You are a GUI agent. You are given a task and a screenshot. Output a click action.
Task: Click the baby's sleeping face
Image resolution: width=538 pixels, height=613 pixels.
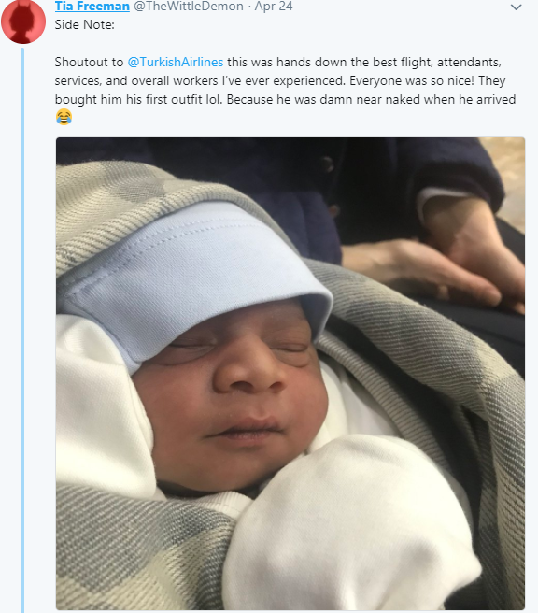[231, 395]
